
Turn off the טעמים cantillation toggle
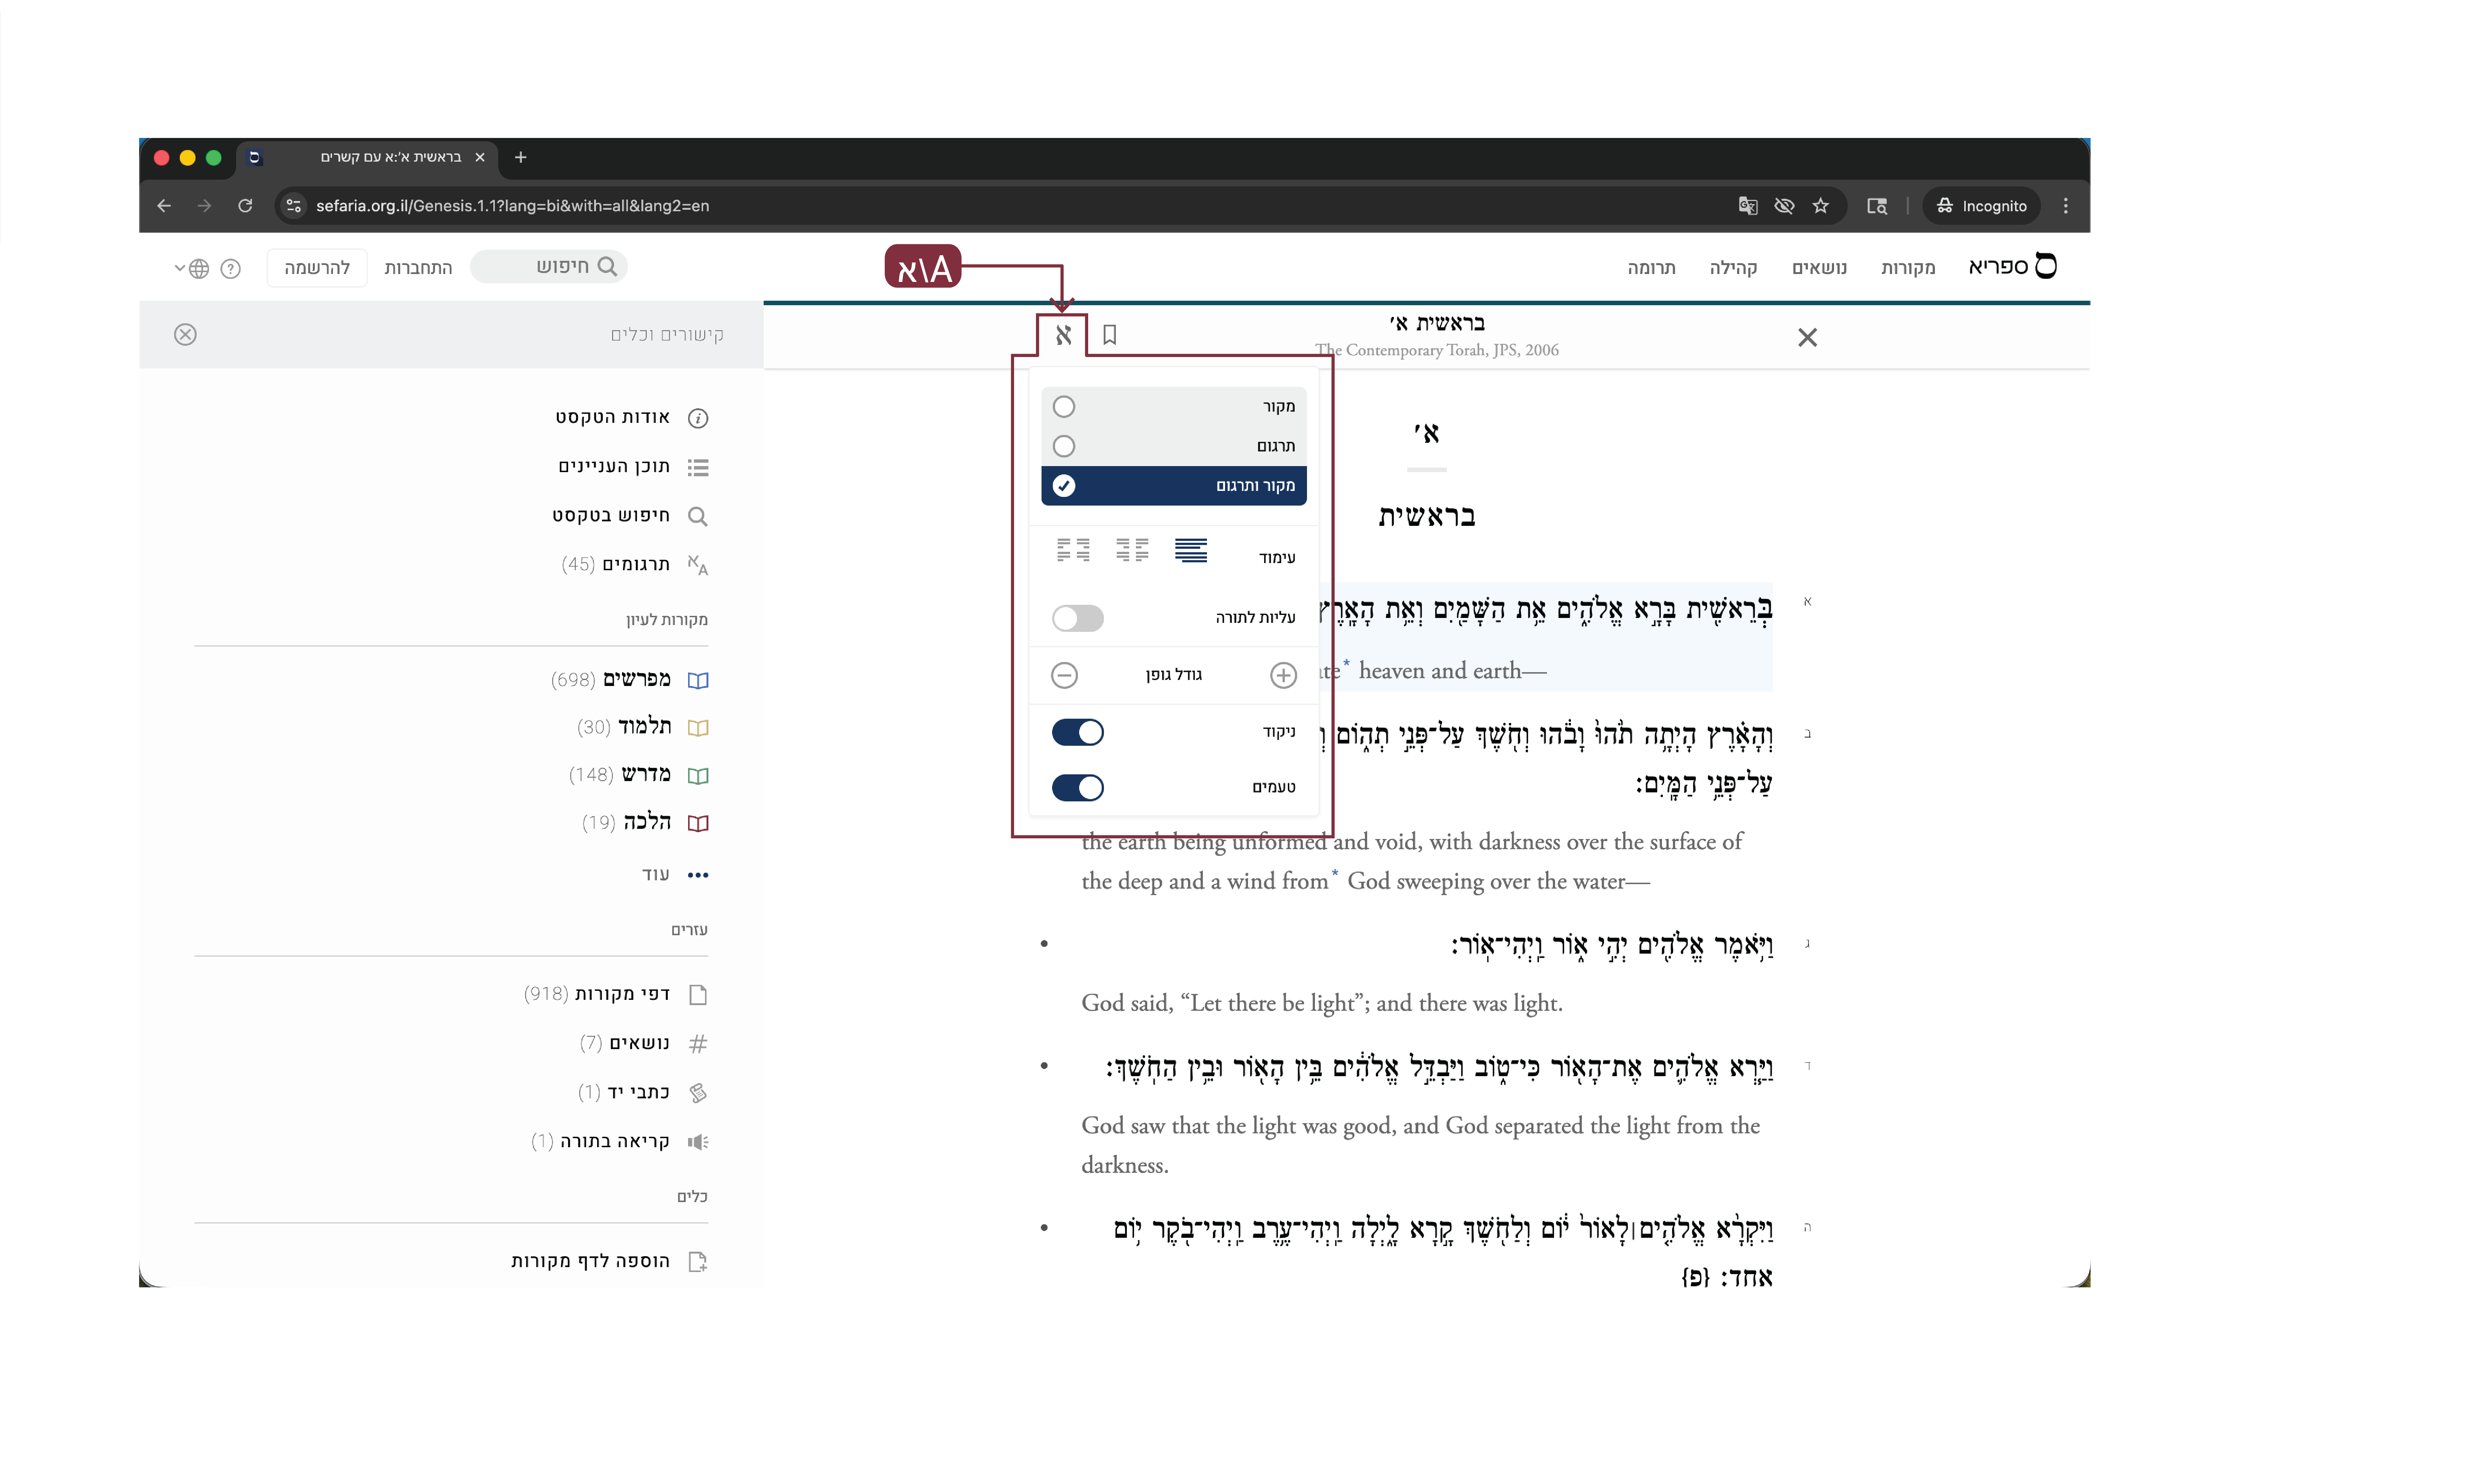1078,788
